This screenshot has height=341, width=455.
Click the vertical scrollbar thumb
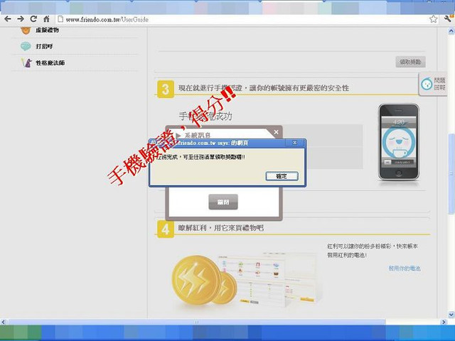point(451,174)
